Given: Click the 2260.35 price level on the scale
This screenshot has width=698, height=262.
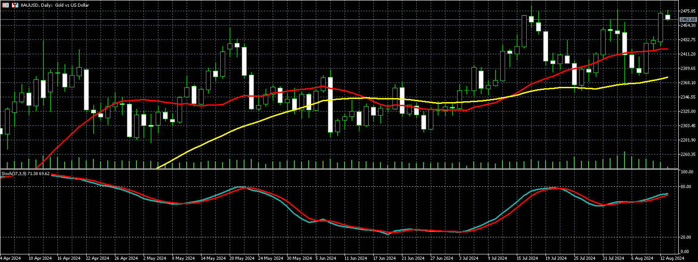Looking at the screenshot, I should click(687, 155).
